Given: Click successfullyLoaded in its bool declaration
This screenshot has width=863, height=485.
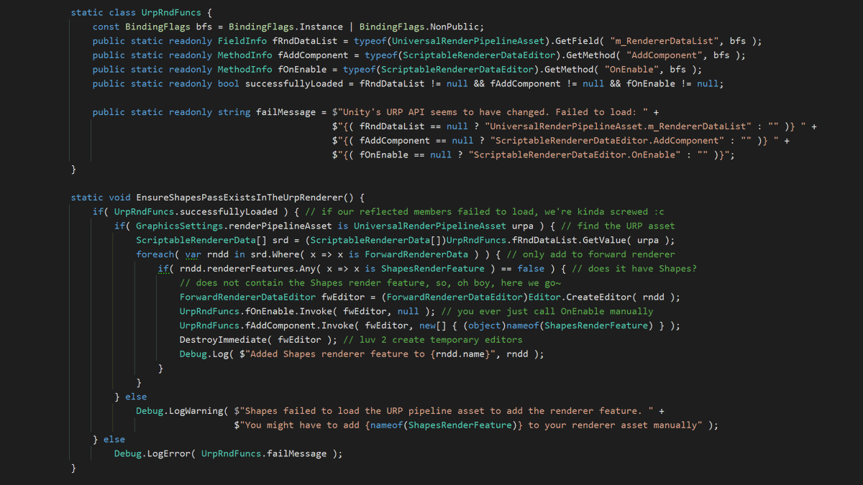Looking at the screenshot, I should click(x=295, y=84).
